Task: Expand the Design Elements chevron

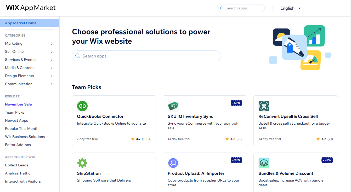Action: pyautogui.click(x=52, y=76)
